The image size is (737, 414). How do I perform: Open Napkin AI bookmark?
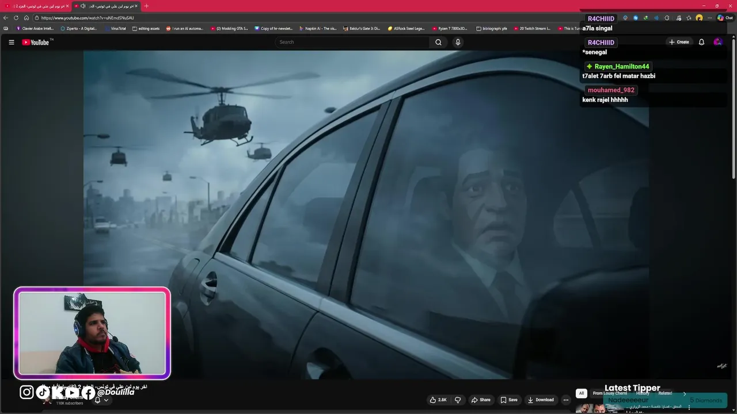tap(318, 28)
